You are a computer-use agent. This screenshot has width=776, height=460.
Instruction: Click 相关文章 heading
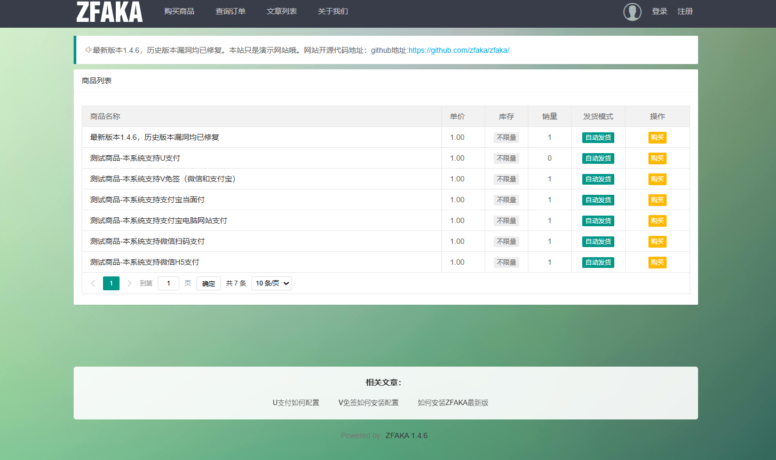[x=384, y=383]
